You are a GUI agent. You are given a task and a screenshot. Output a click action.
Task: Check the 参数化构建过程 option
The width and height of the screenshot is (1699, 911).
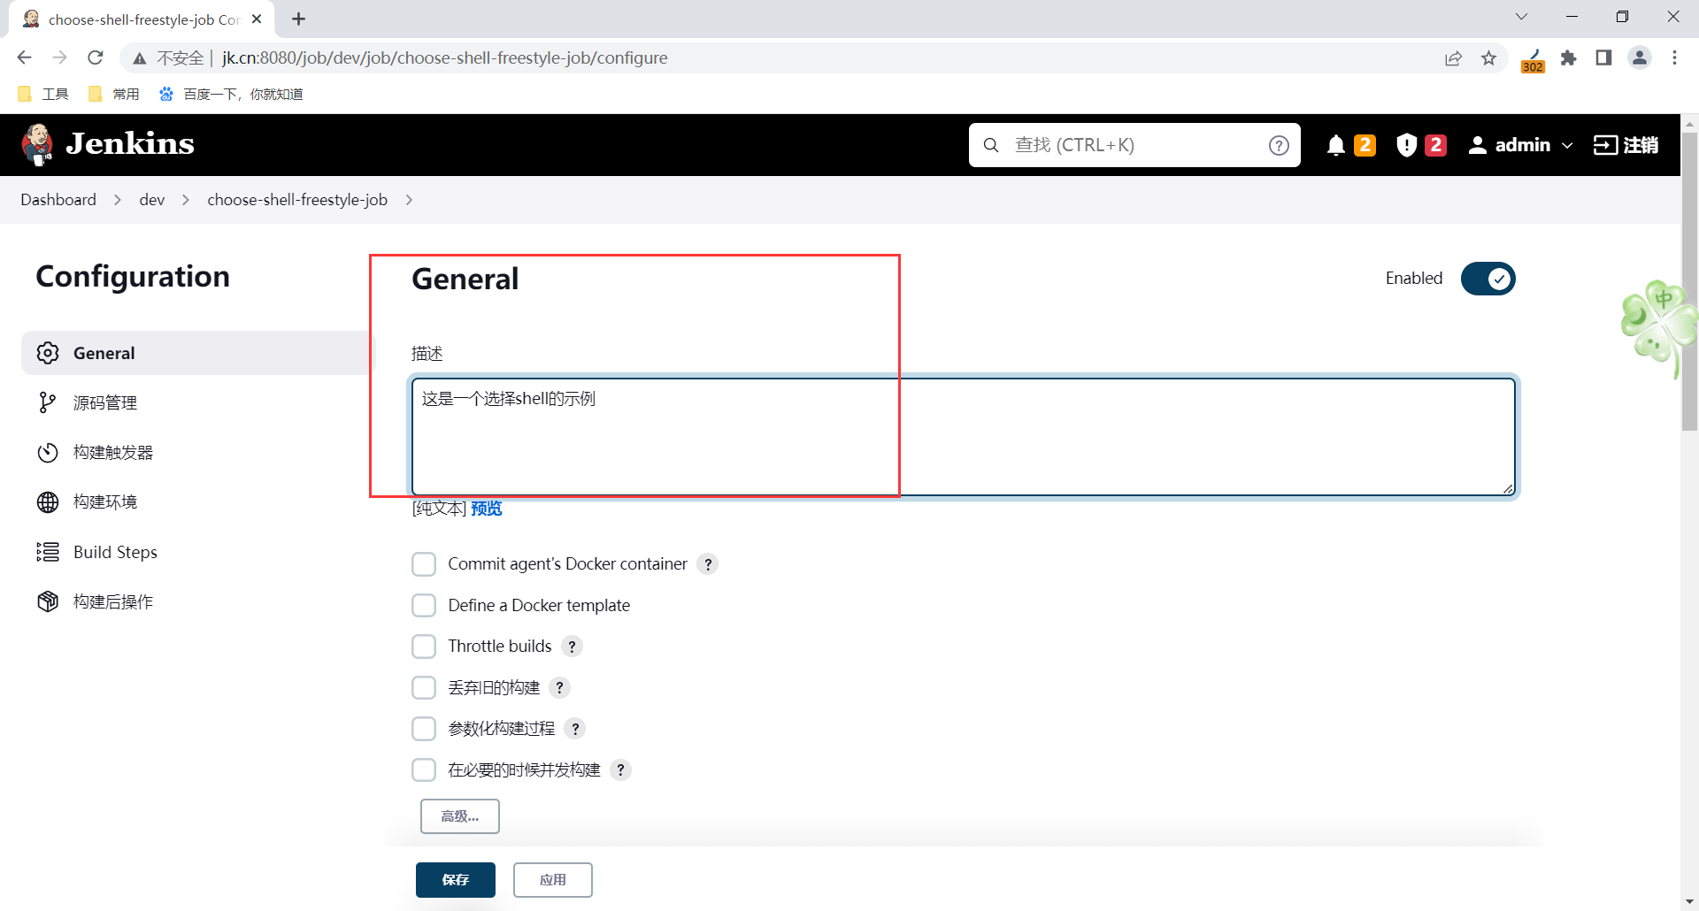coord(424,729)
